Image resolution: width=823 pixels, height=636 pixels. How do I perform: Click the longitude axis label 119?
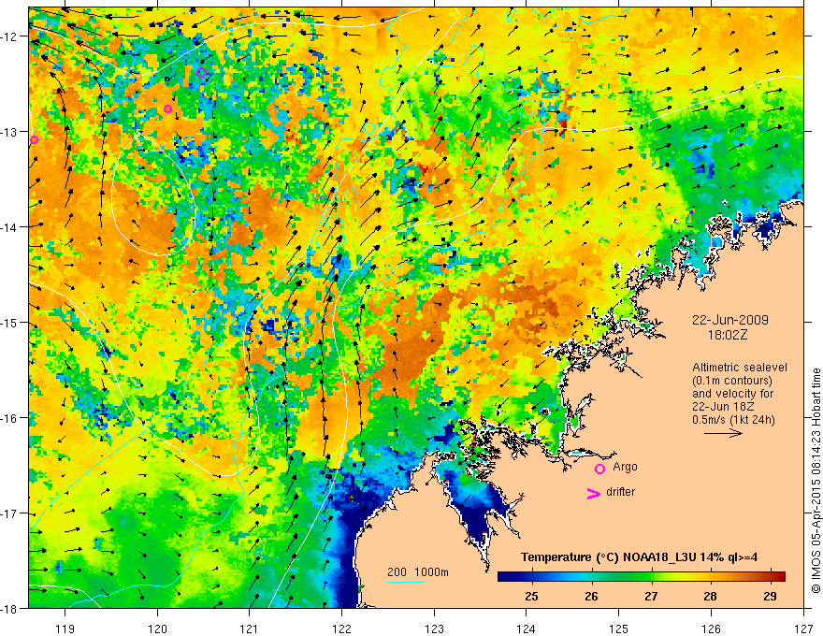[x=65, y=629]
